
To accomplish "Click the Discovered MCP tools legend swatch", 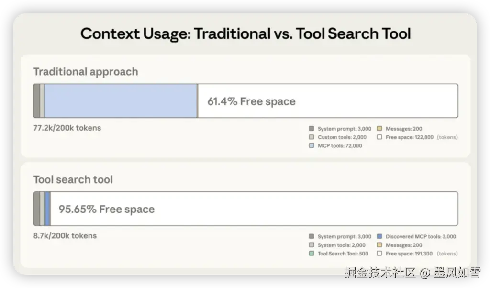I will click(379, 236).
